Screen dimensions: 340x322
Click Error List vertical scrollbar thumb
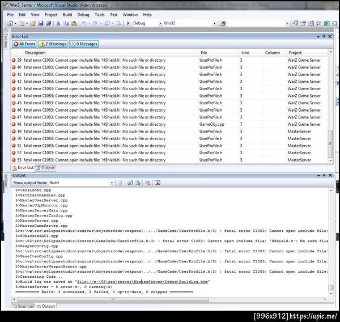tap(331, 143)
